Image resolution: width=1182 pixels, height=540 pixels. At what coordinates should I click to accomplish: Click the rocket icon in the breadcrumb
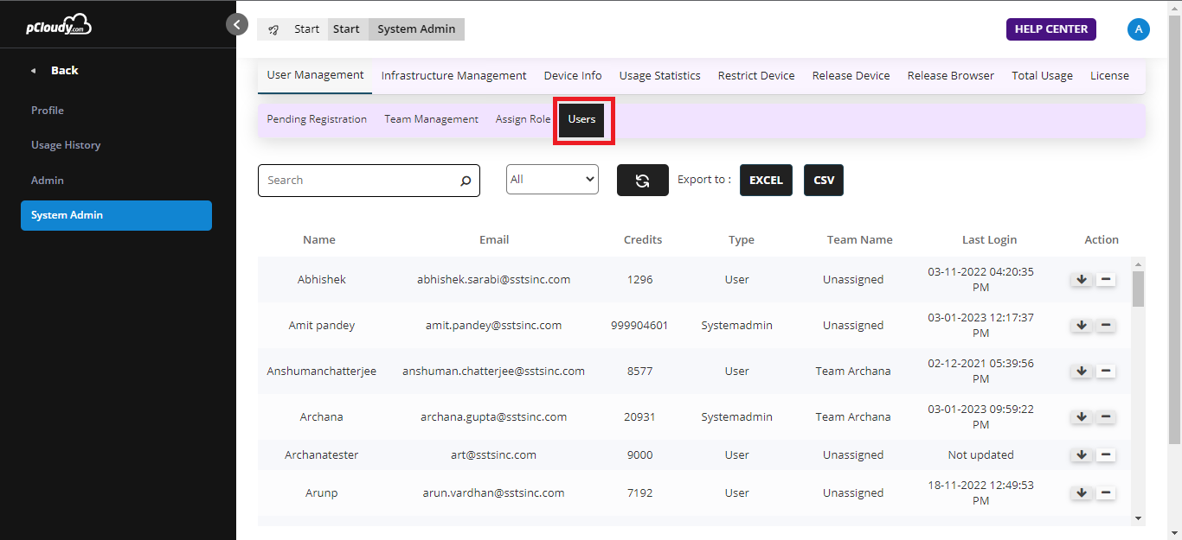click(x=273, y=29)
